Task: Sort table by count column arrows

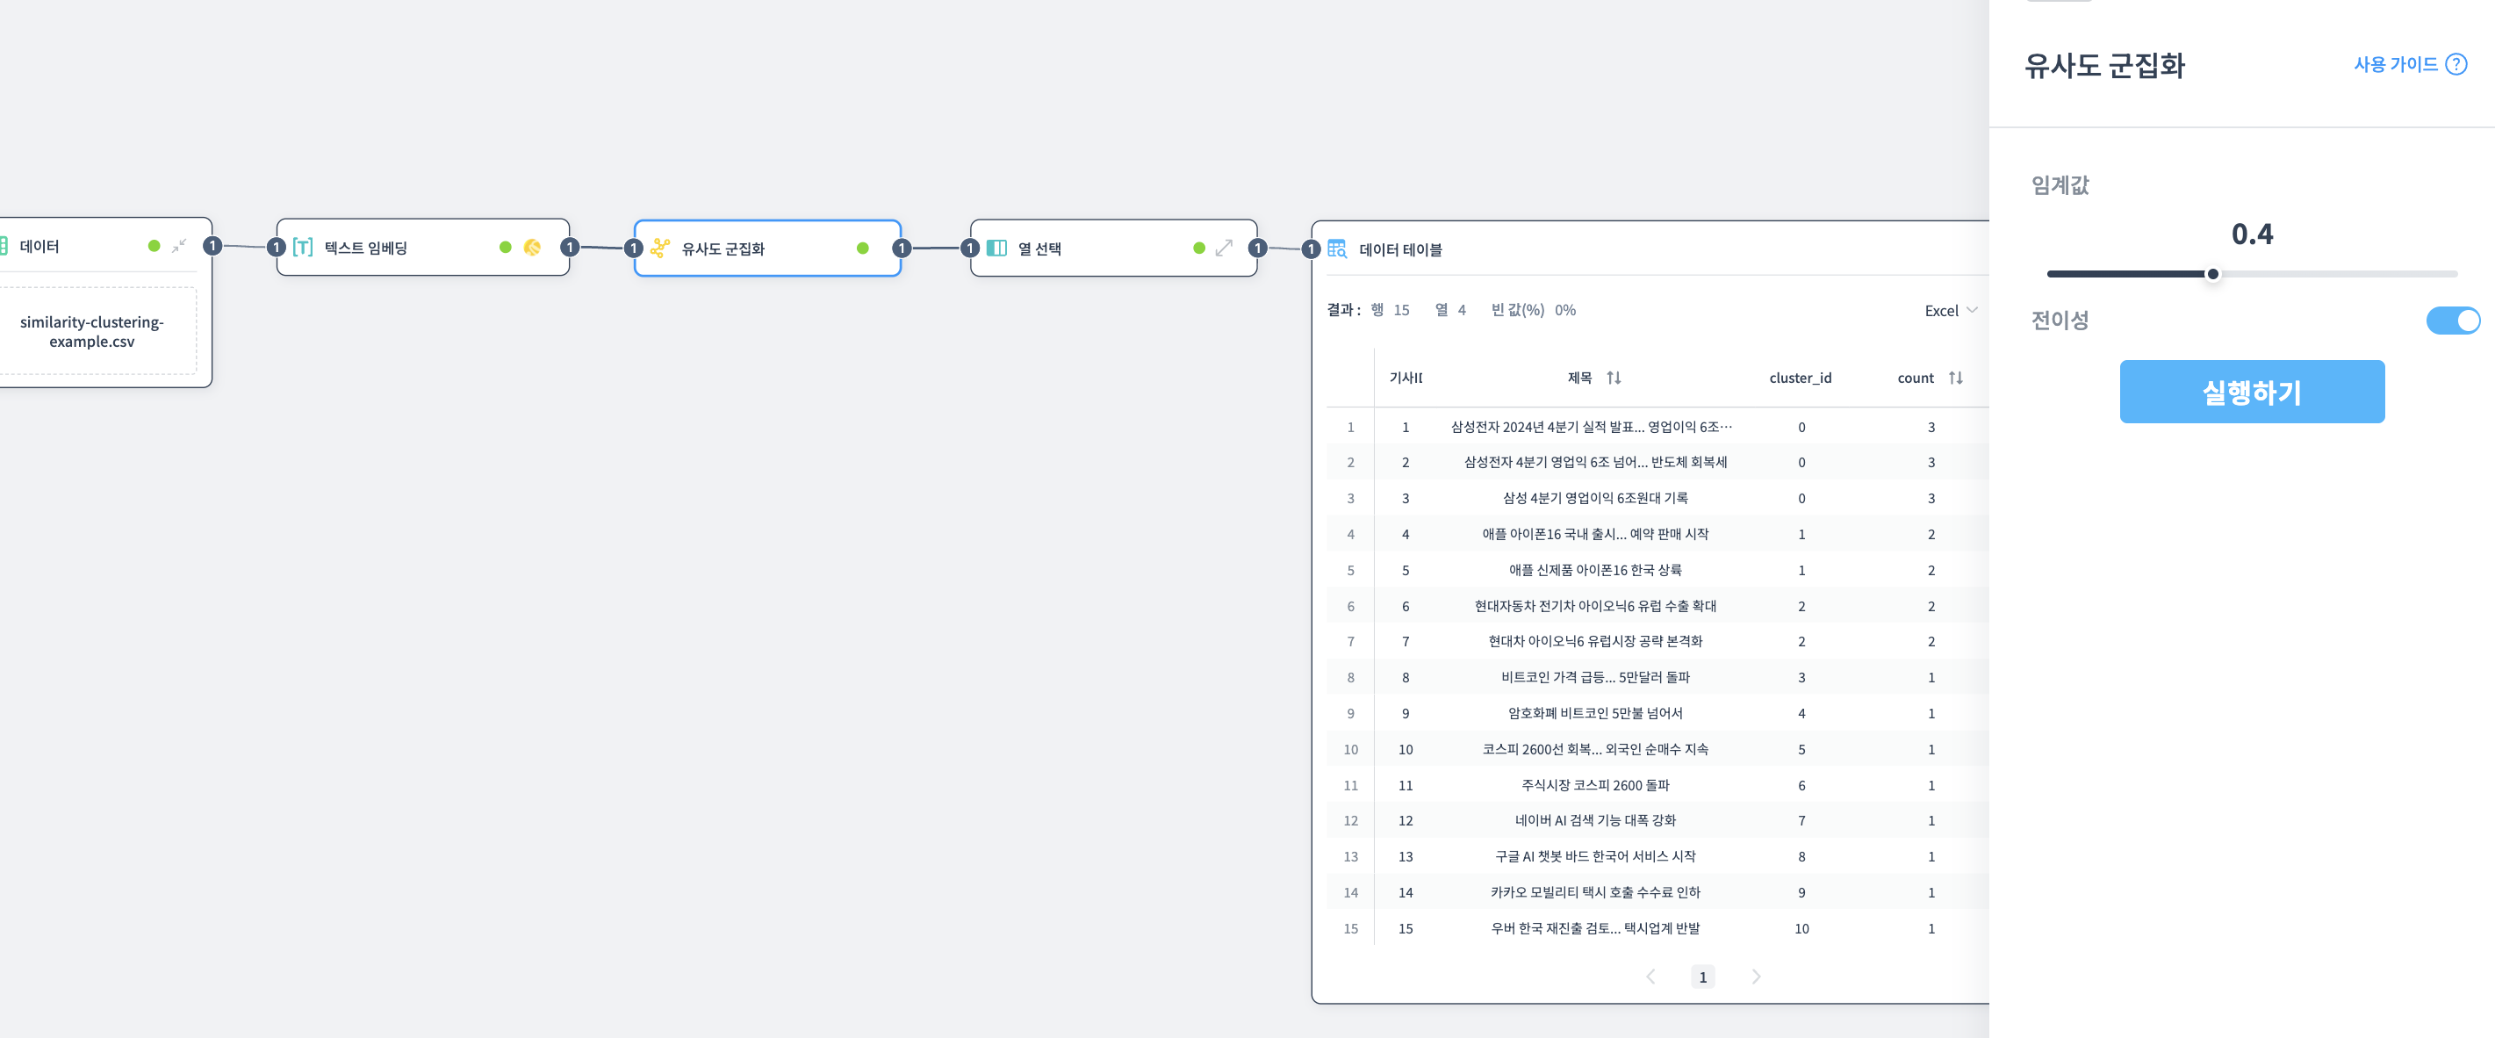Action: coord(1955,378)
